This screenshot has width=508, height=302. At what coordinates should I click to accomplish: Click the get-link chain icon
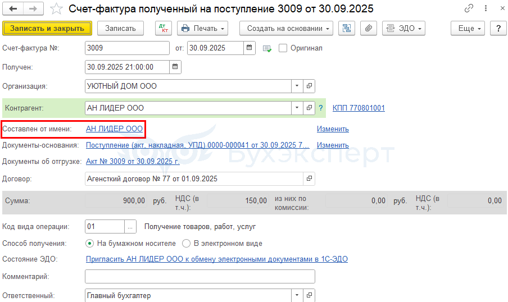pyautogui.click(x=469, y=8)
